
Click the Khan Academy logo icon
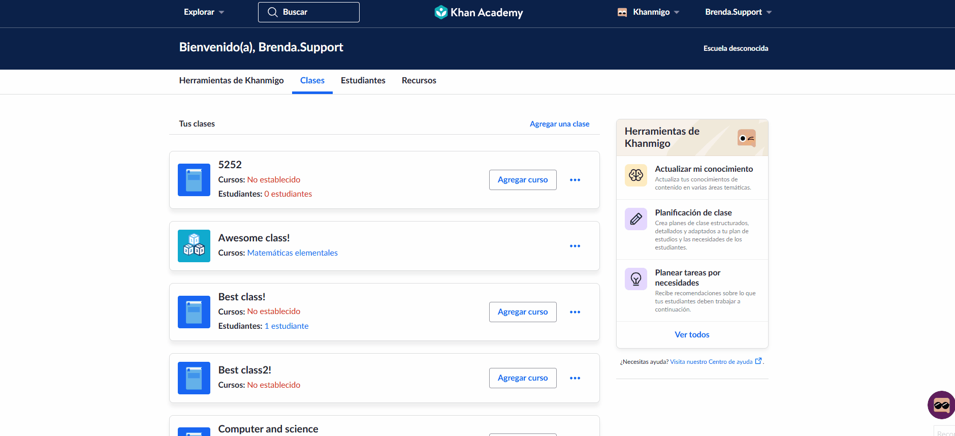pyautogui.click(x=441, y=12)
